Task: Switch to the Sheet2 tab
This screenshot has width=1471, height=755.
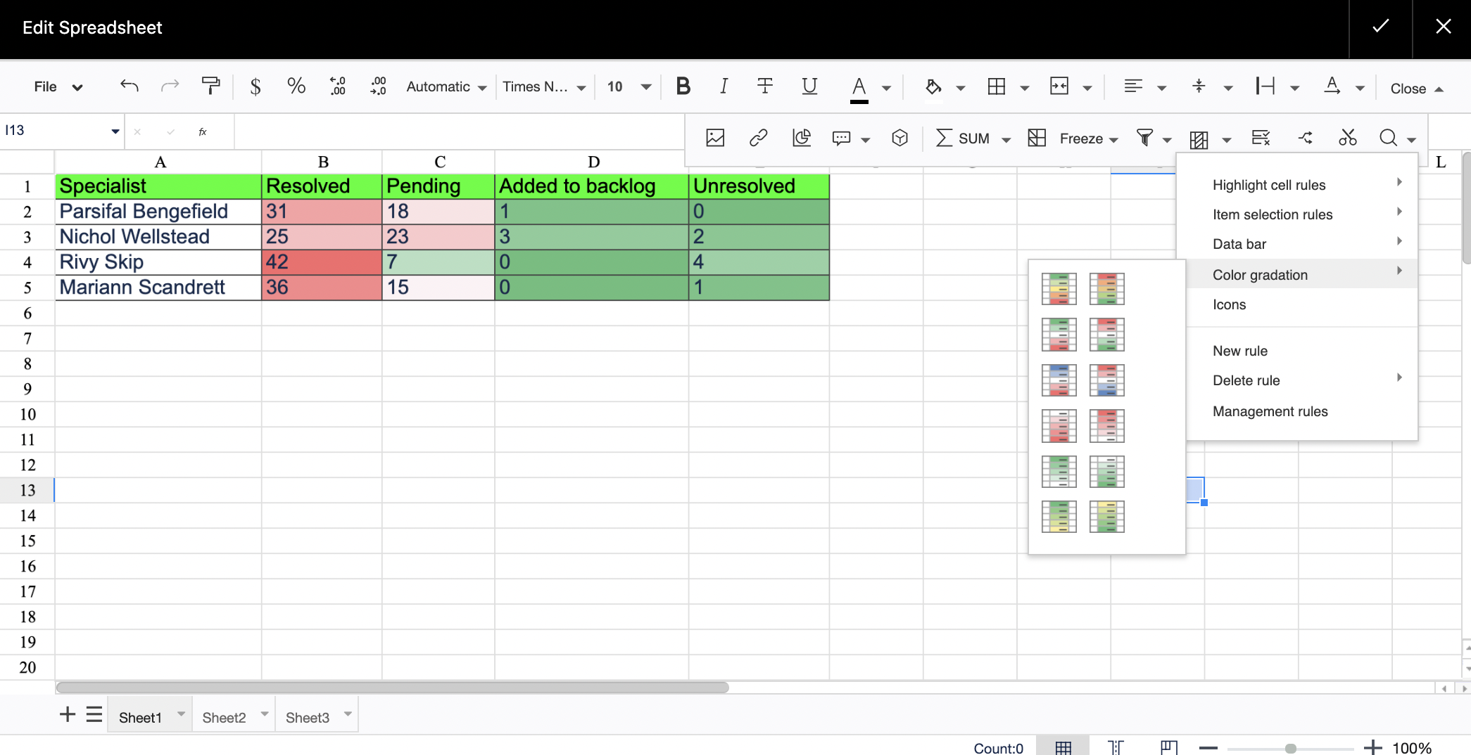Action: [224, 717]
